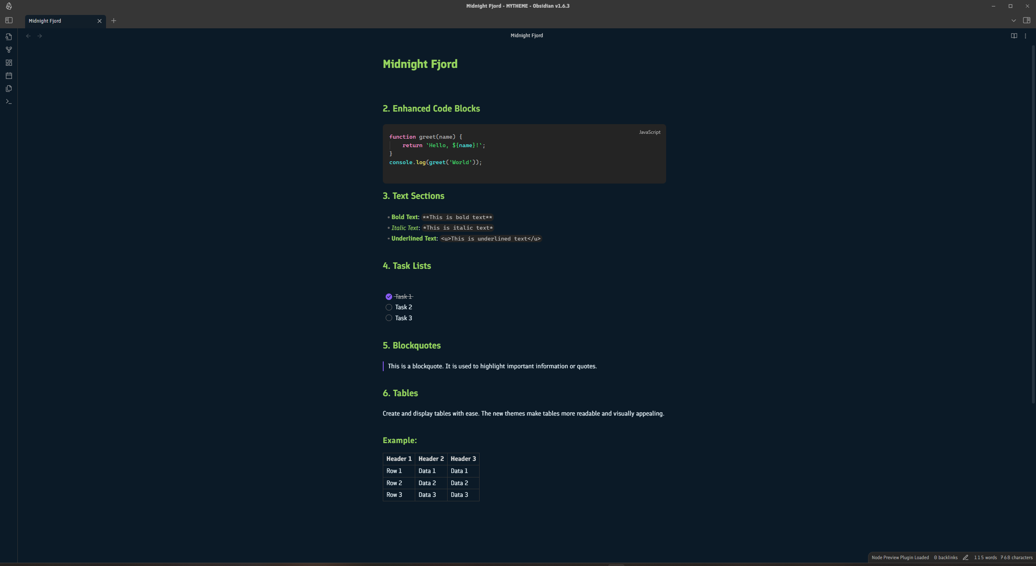Switch to reading view book icon

pyautogui.click(x=1014, y=36)
